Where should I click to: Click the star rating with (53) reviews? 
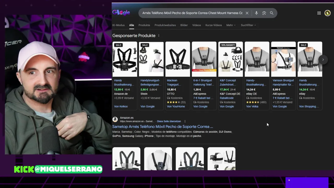click(176, 102)
